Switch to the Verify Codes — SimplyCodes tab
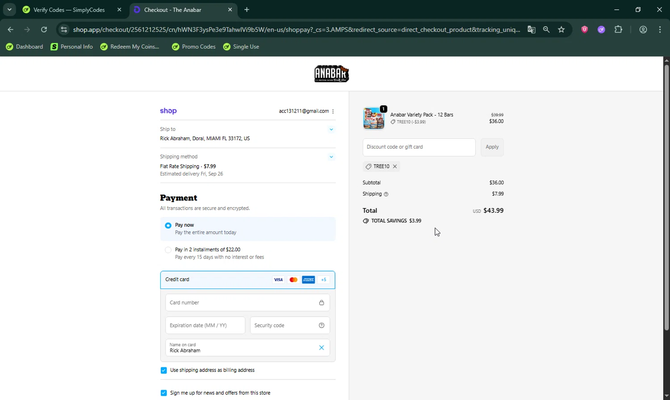 click(69, 10)
